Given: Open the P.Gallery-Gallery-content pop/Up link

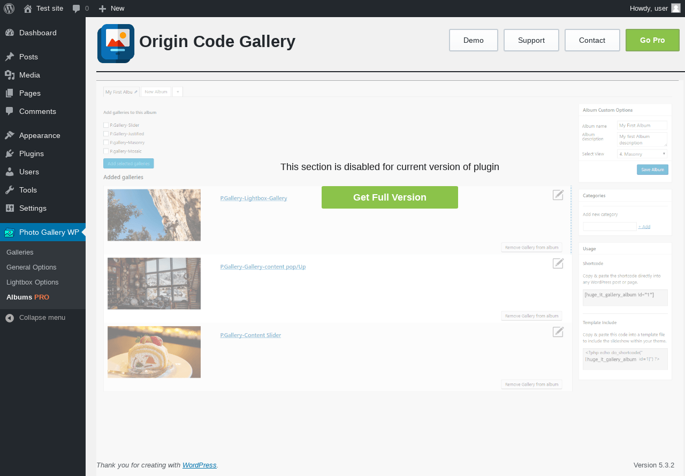Looking at the screenshot, I should tap(263, 266).
